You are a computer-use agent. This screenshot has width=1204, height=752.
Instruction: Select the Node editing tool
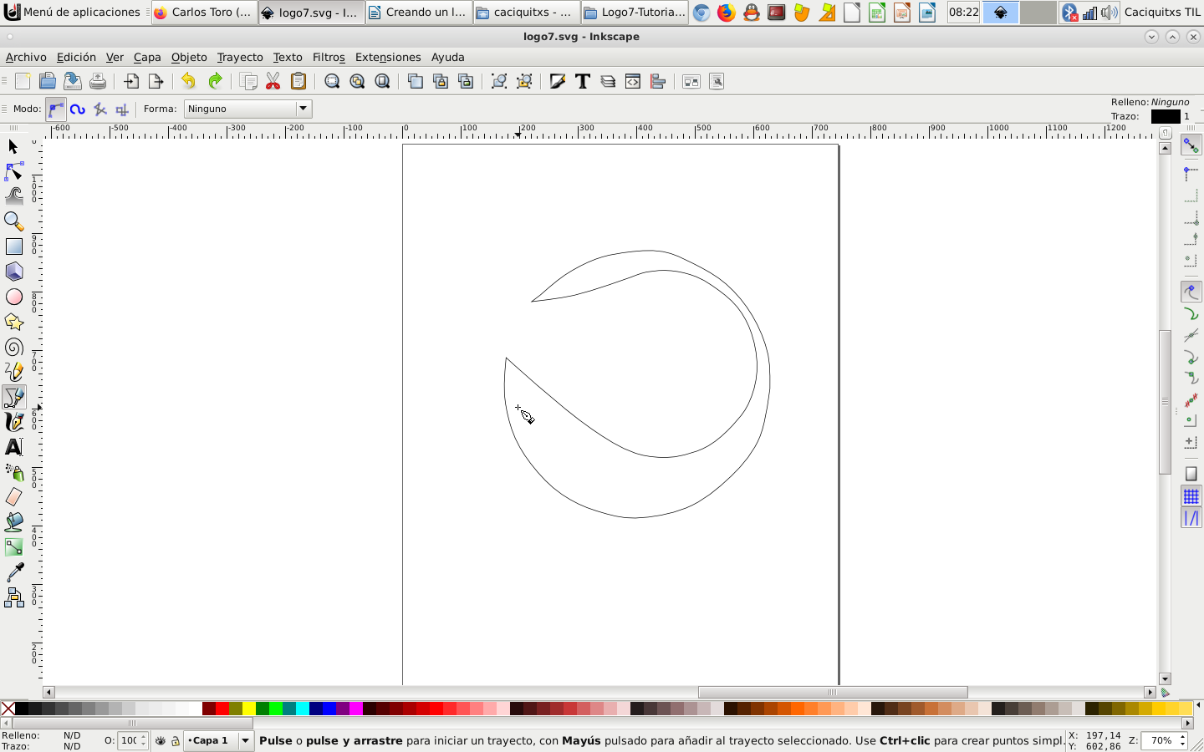tap(13, 172)
